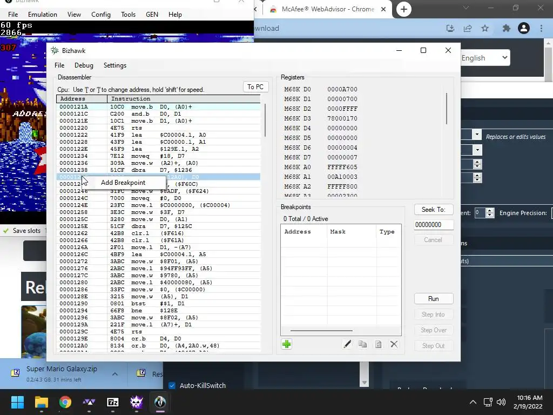The height and width of the screenshot is (415, 553).
Task: Click the pencil edit breakpoint icon
Action: (x=347, y=344)
